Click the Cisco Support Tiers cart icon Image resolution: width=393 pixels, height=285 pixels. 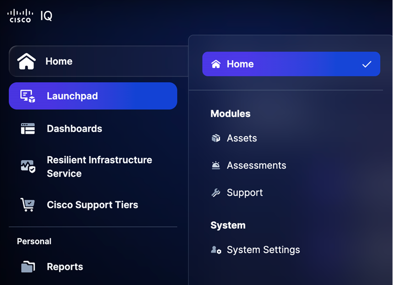tap(28, 205)
